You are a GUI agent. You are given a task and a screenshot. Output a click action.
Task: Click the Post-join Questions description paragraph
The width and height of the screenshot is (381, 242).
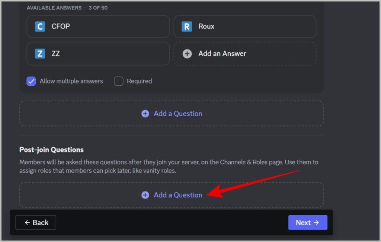[169, 166]
